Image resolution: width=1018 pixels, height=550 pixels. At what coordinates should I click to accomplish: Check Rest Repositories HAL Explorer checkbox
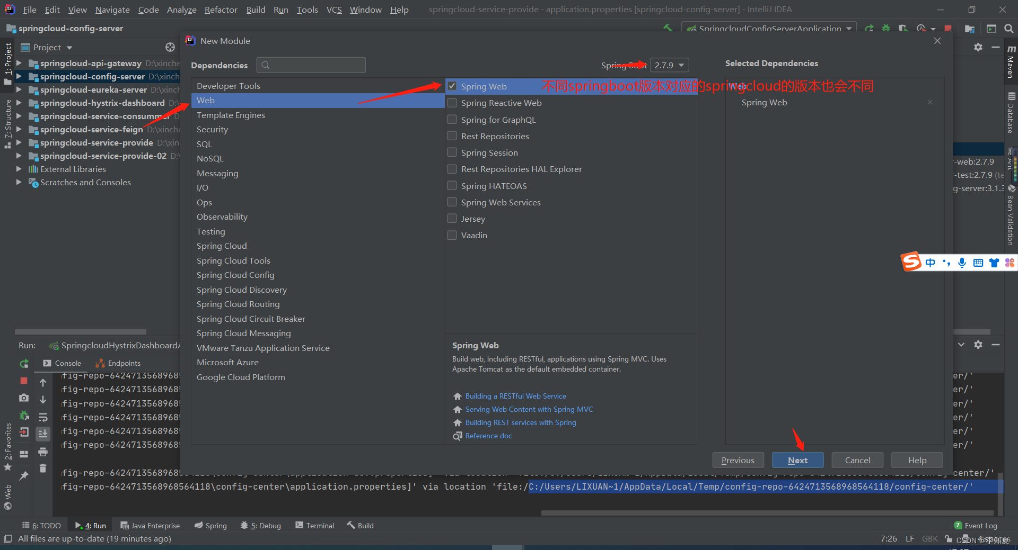point(452,169)
